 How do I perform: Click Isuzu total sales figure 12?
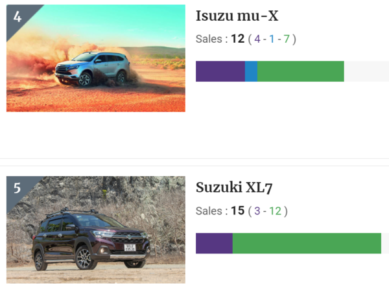(238, 39)
